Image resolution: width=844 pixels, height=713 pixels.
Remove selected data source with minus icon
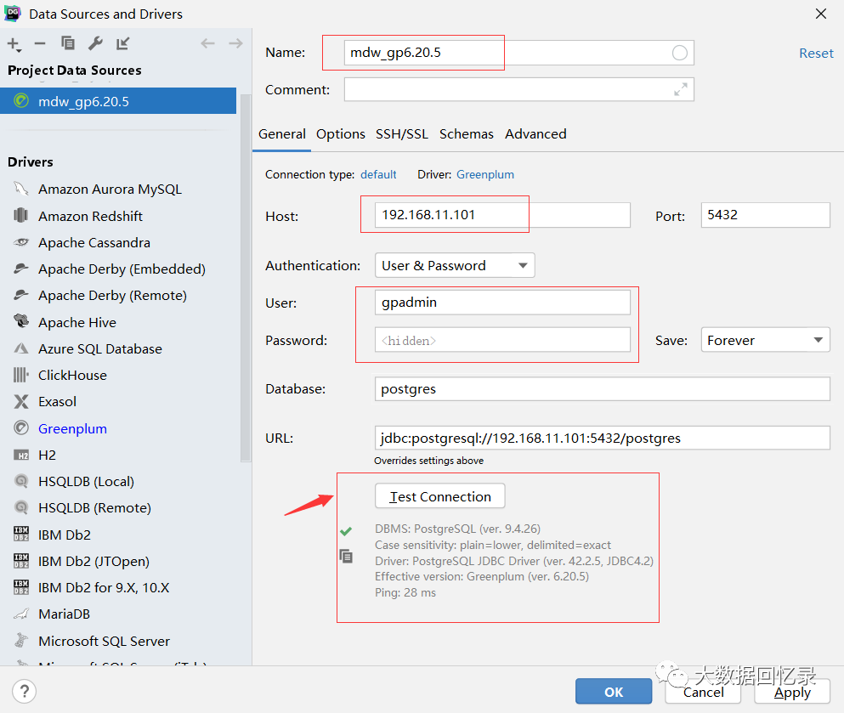click(x=40, y=43)
